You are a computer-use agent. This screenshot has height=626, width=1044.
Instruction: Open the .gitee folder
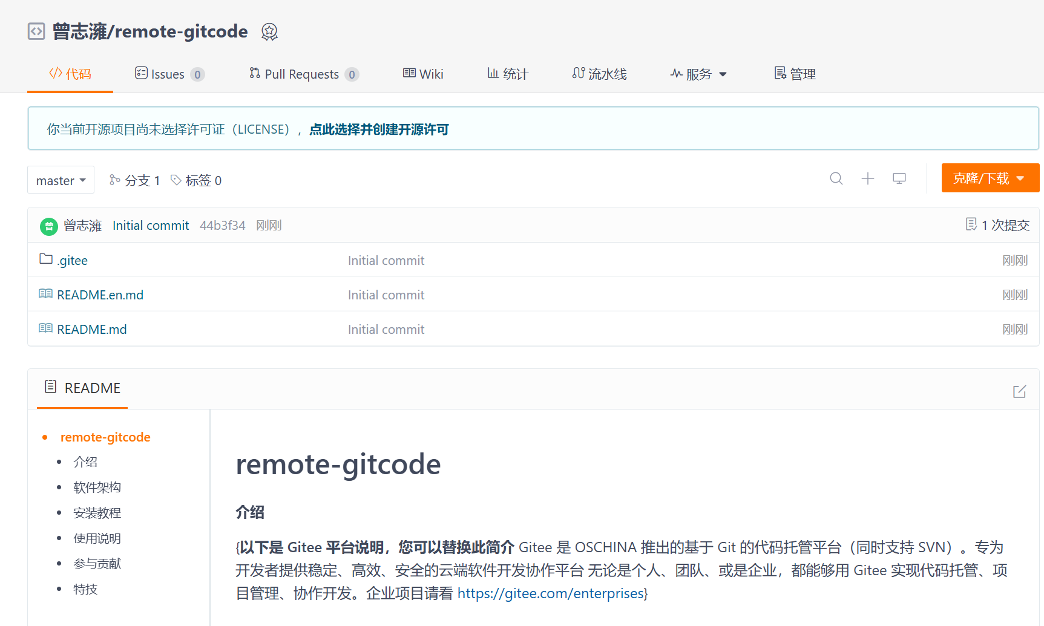(73, 261)
